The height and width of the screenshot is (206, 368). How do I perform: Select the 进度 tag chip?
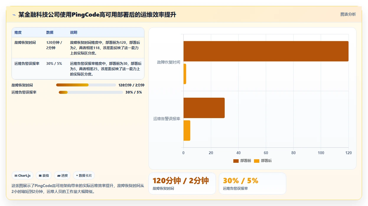point(62,176)
